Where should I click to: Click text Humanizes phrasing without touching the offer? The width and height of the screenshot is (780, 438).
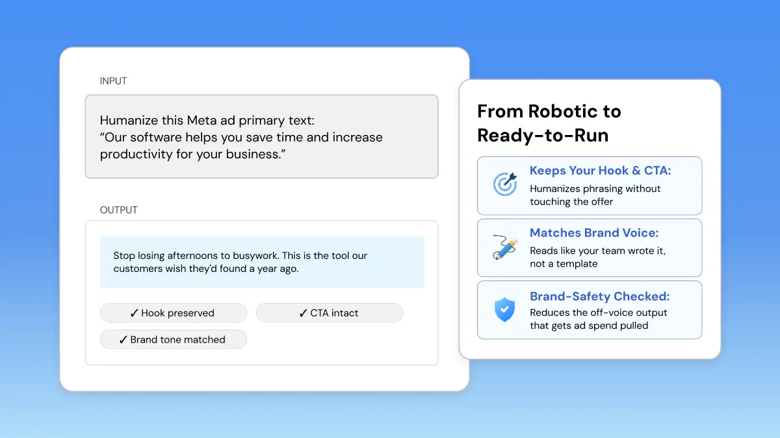(x=595, y=195)
